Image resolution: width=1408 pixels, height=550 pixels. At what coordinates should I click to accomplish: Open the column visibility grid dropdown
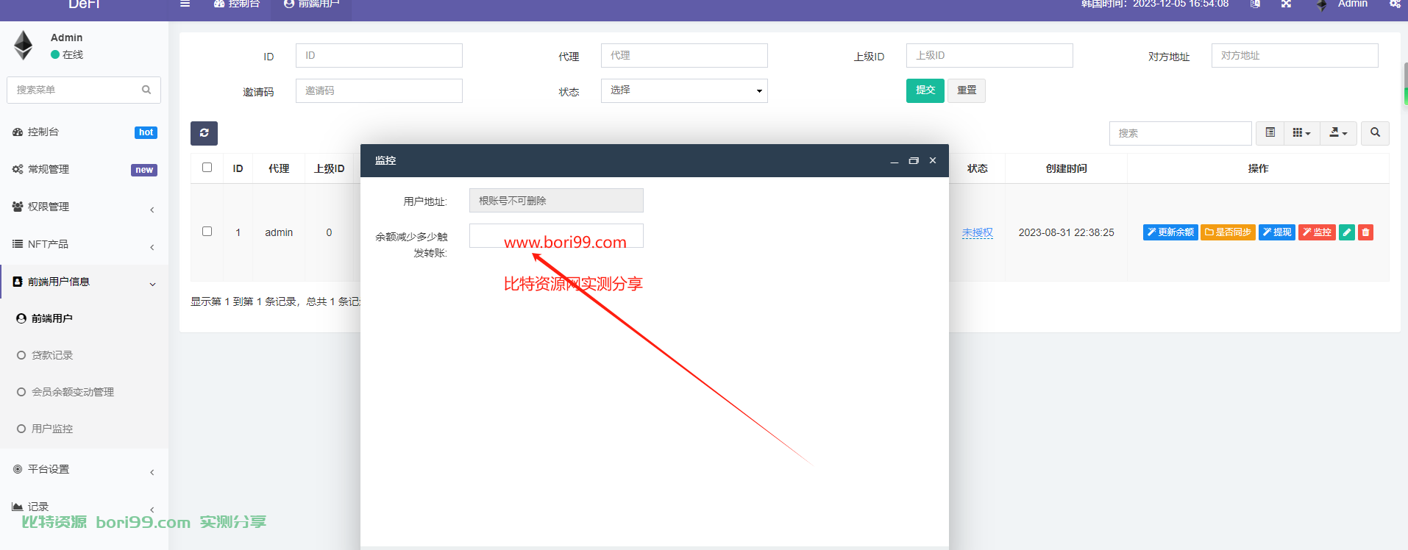[1301, 132]
